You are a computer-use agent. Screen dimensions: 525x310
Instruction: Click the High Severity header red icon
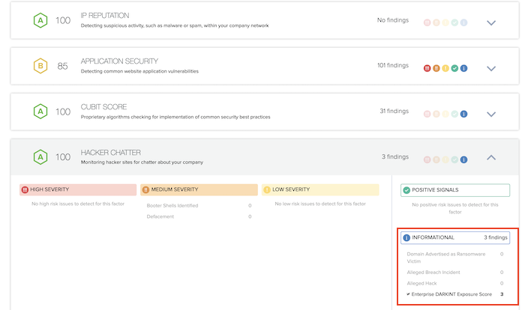[25, 189]
